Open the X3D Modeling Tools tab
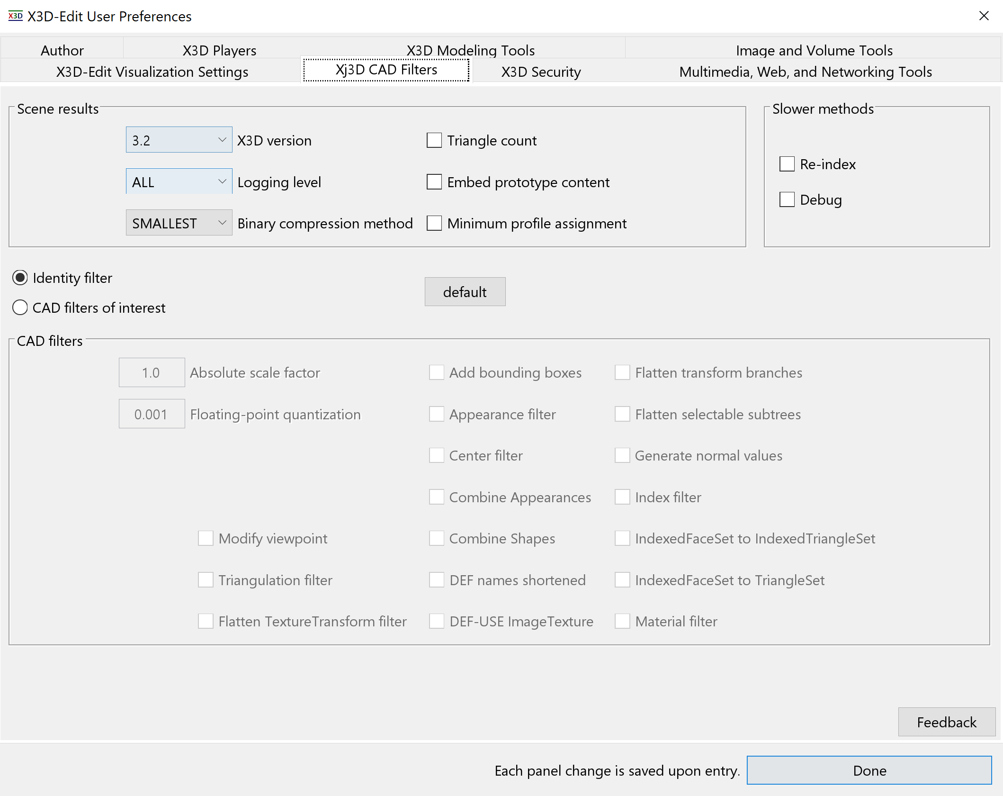 (470, 50)
